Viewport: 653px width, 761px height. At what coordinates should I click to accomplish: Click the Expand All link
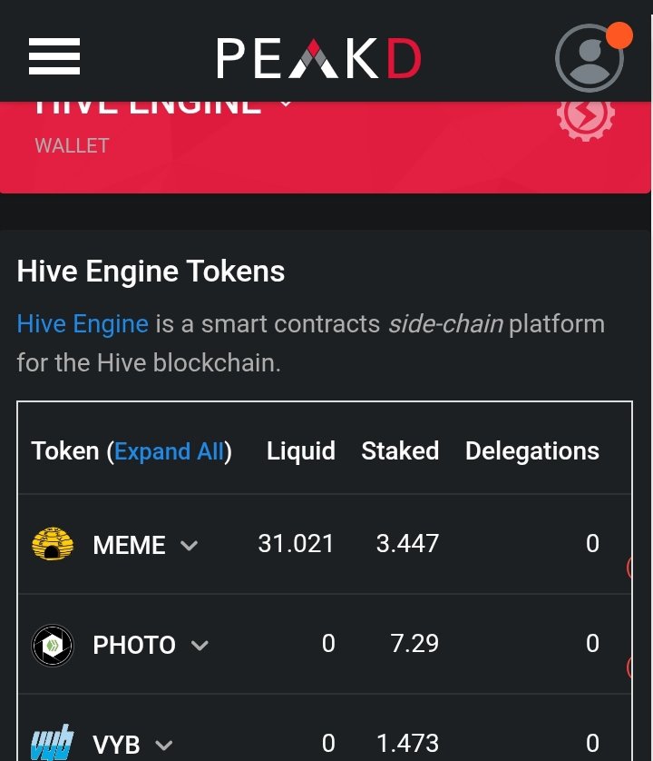point(170,451)
